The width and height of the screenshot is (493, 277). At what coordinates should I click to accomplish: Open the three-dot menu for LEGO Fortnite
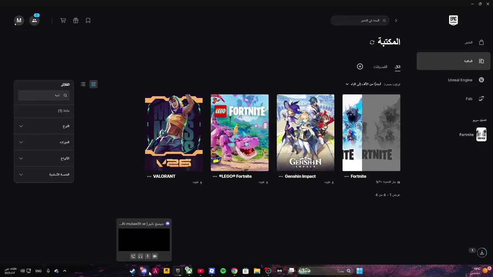tap(215, 176)
